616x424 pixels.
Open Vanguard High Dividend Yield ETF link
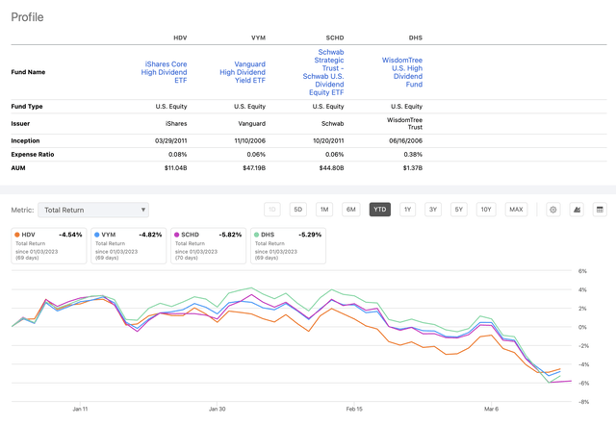point(243,72)
